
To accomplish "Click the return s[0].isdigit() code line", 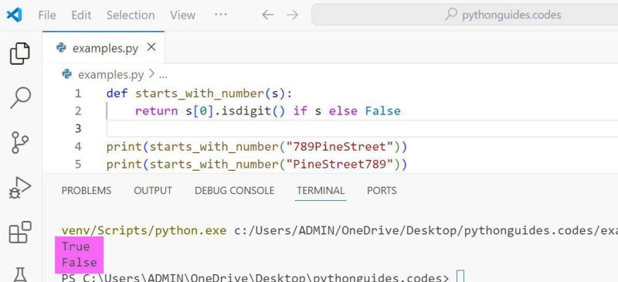I will pos(267,111).
